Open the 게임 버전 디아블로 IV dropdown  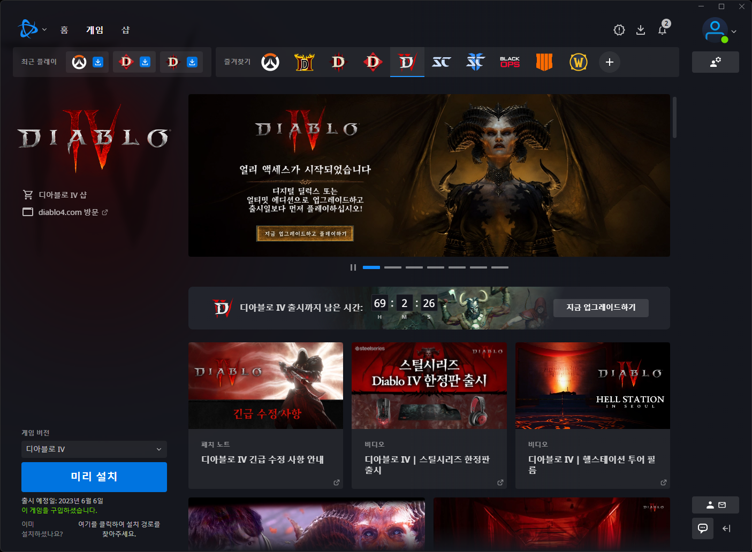tap(94, 449)
